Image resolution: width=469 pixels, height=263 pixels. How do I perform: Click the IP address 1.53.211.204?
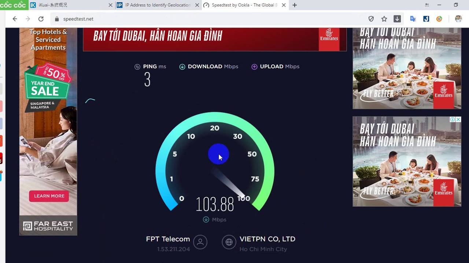pos(174,249)
